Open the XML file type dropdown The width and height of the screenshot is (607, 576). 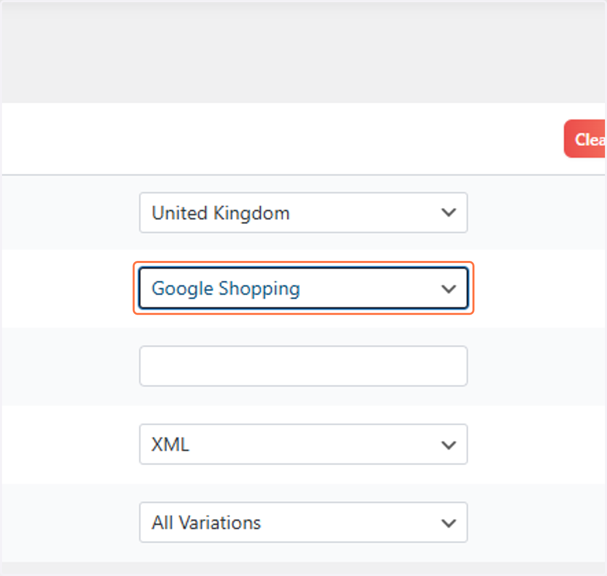click(x=303, y=444)
